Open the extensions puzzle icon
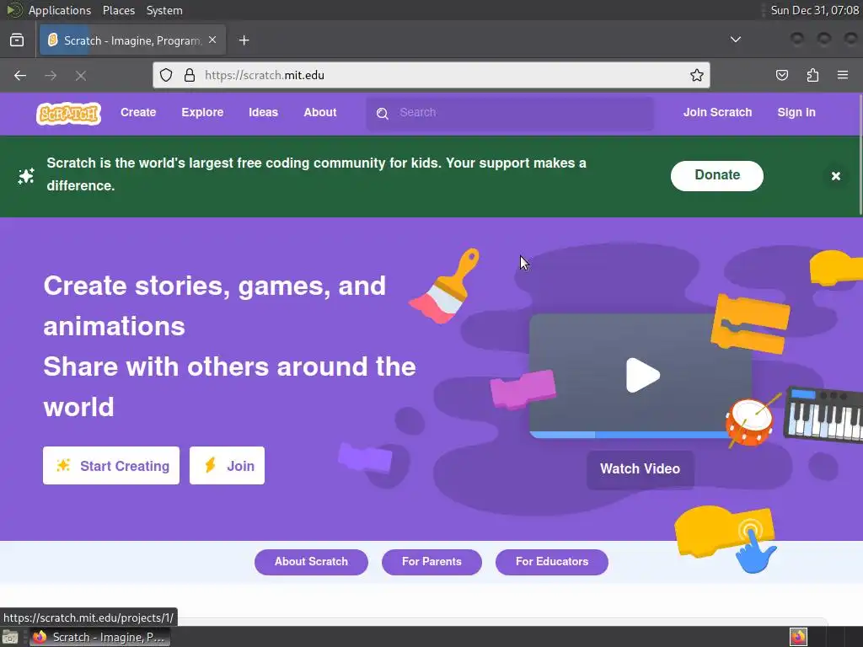This screenshot has height=647, width=863. coord(812,75)
